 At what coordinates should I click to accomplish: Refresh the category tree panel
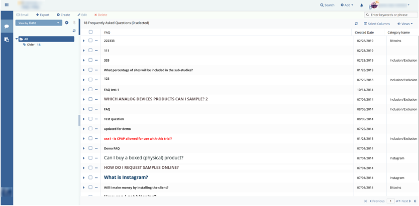74,31
